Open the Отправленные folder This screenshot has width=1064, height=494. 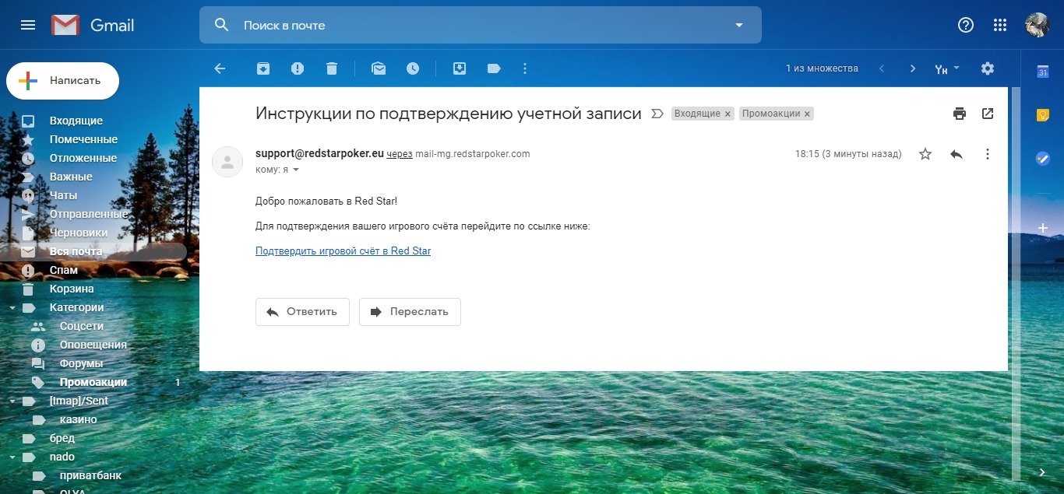(x=89, y=214)
